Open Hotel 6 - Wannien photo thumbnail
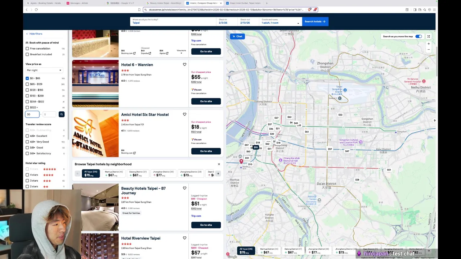 (95, 83)
